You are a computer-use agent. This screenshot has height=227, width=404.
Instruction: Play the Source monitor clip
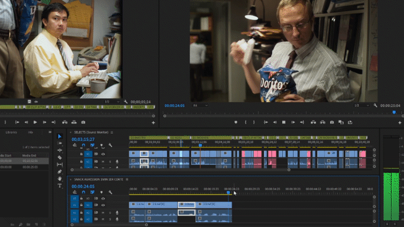[36, 122]
